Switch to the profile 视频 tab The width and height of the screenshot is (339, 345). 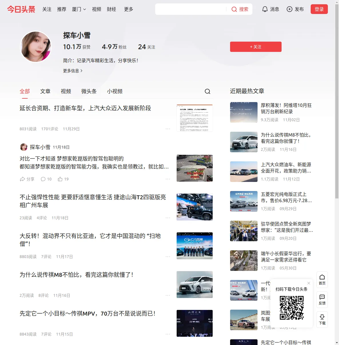click(66, 91)
